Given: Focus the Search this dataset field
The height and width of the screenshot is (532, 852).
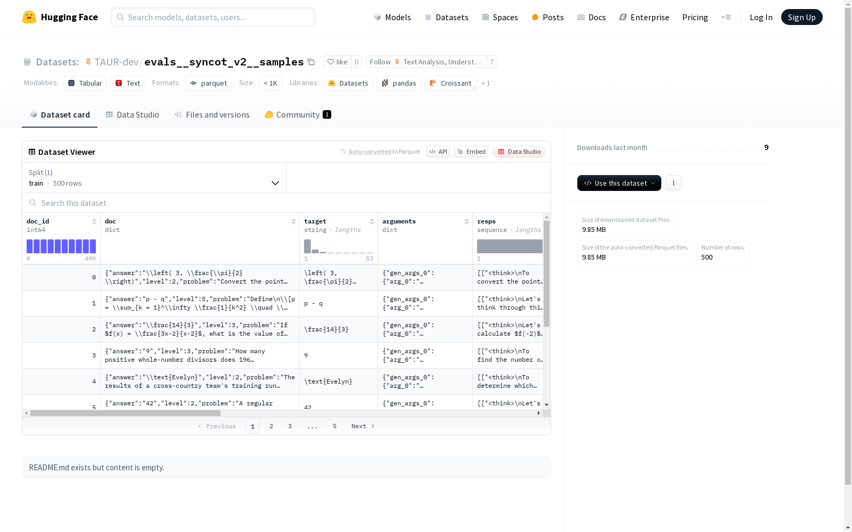Looking at the screenshot, I should tap(286, 203).
